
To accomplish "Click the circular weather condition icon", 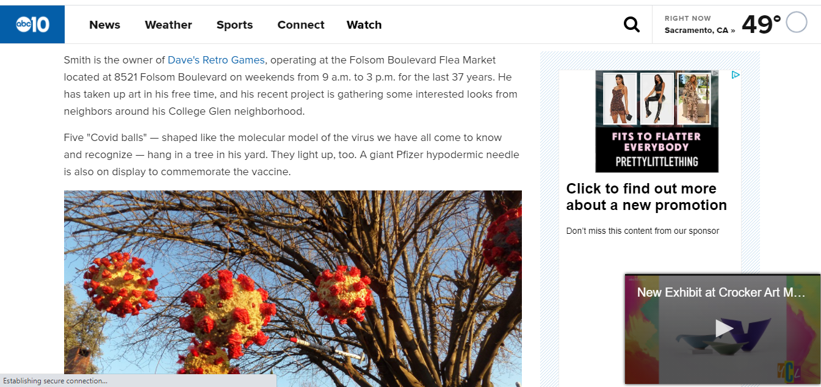I will (797, 23).
